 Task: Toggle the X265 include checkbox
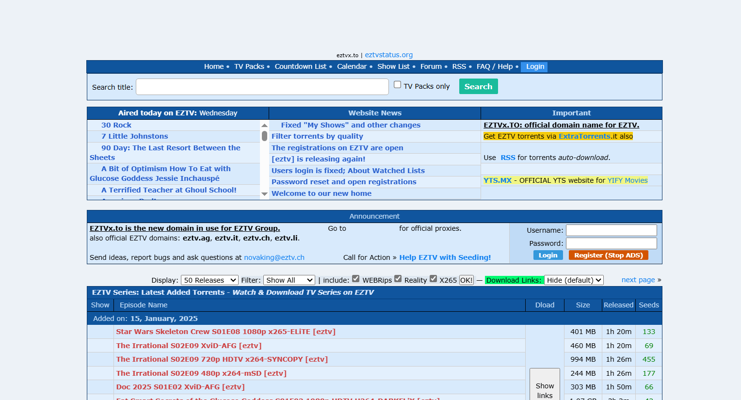click(x=433, y=279)
